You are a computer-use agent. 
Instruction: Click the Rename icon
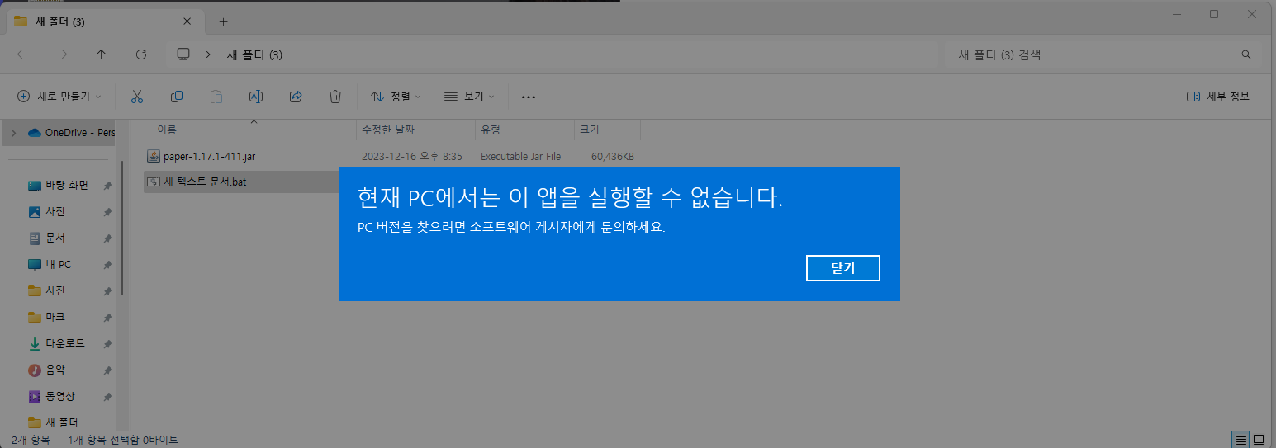256,97
